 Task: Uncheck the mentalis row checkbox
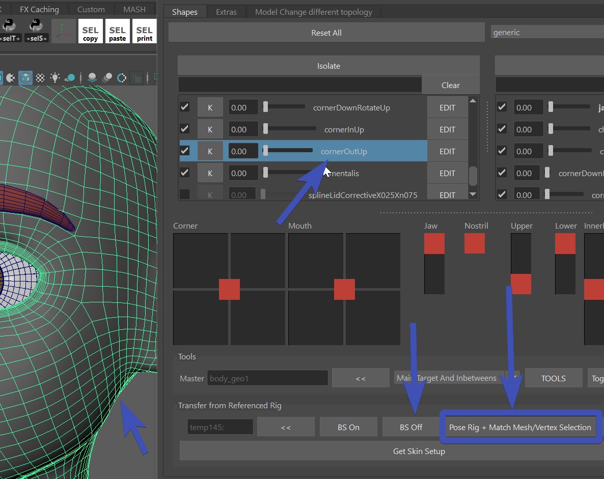pos(185,173)
